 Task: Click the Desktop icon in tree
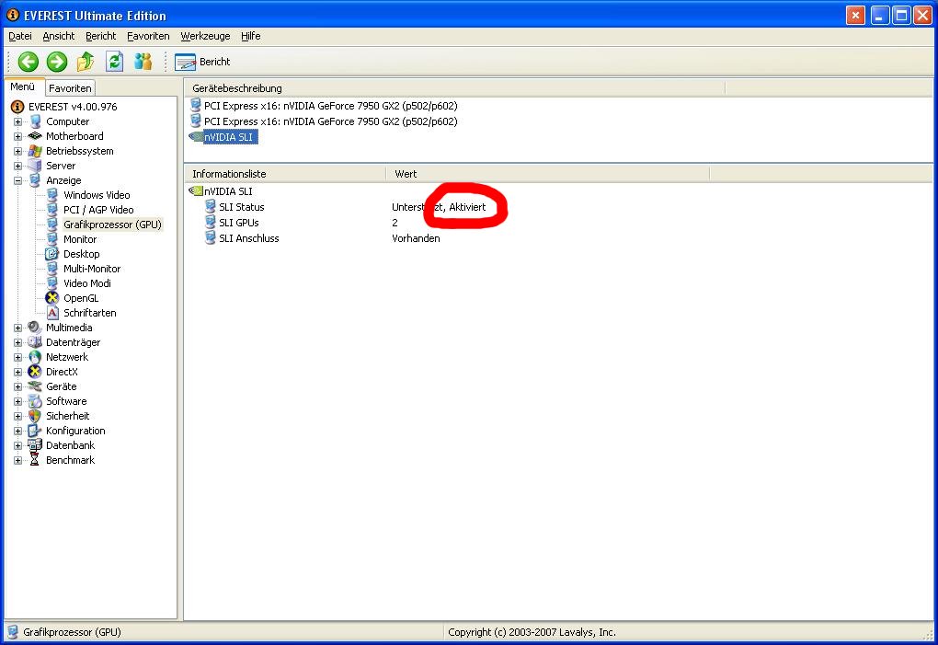pyautogui.click(x=52, y=254)
